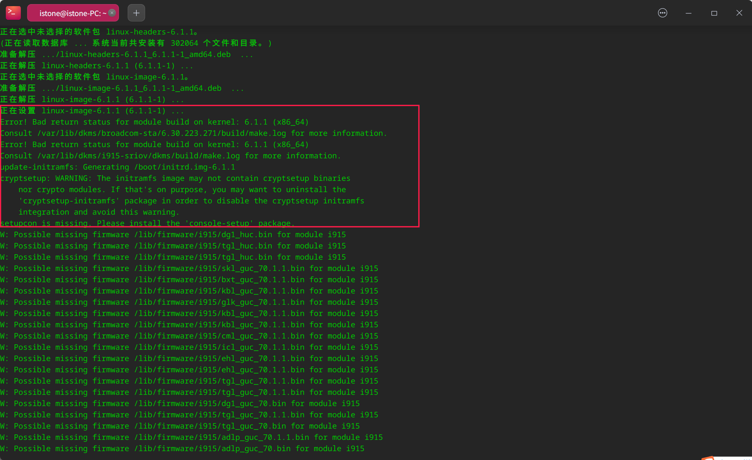Click the dg1_huc.bin firmware path
This screenshot has height=460, width=752.
[x=203, y=235]
